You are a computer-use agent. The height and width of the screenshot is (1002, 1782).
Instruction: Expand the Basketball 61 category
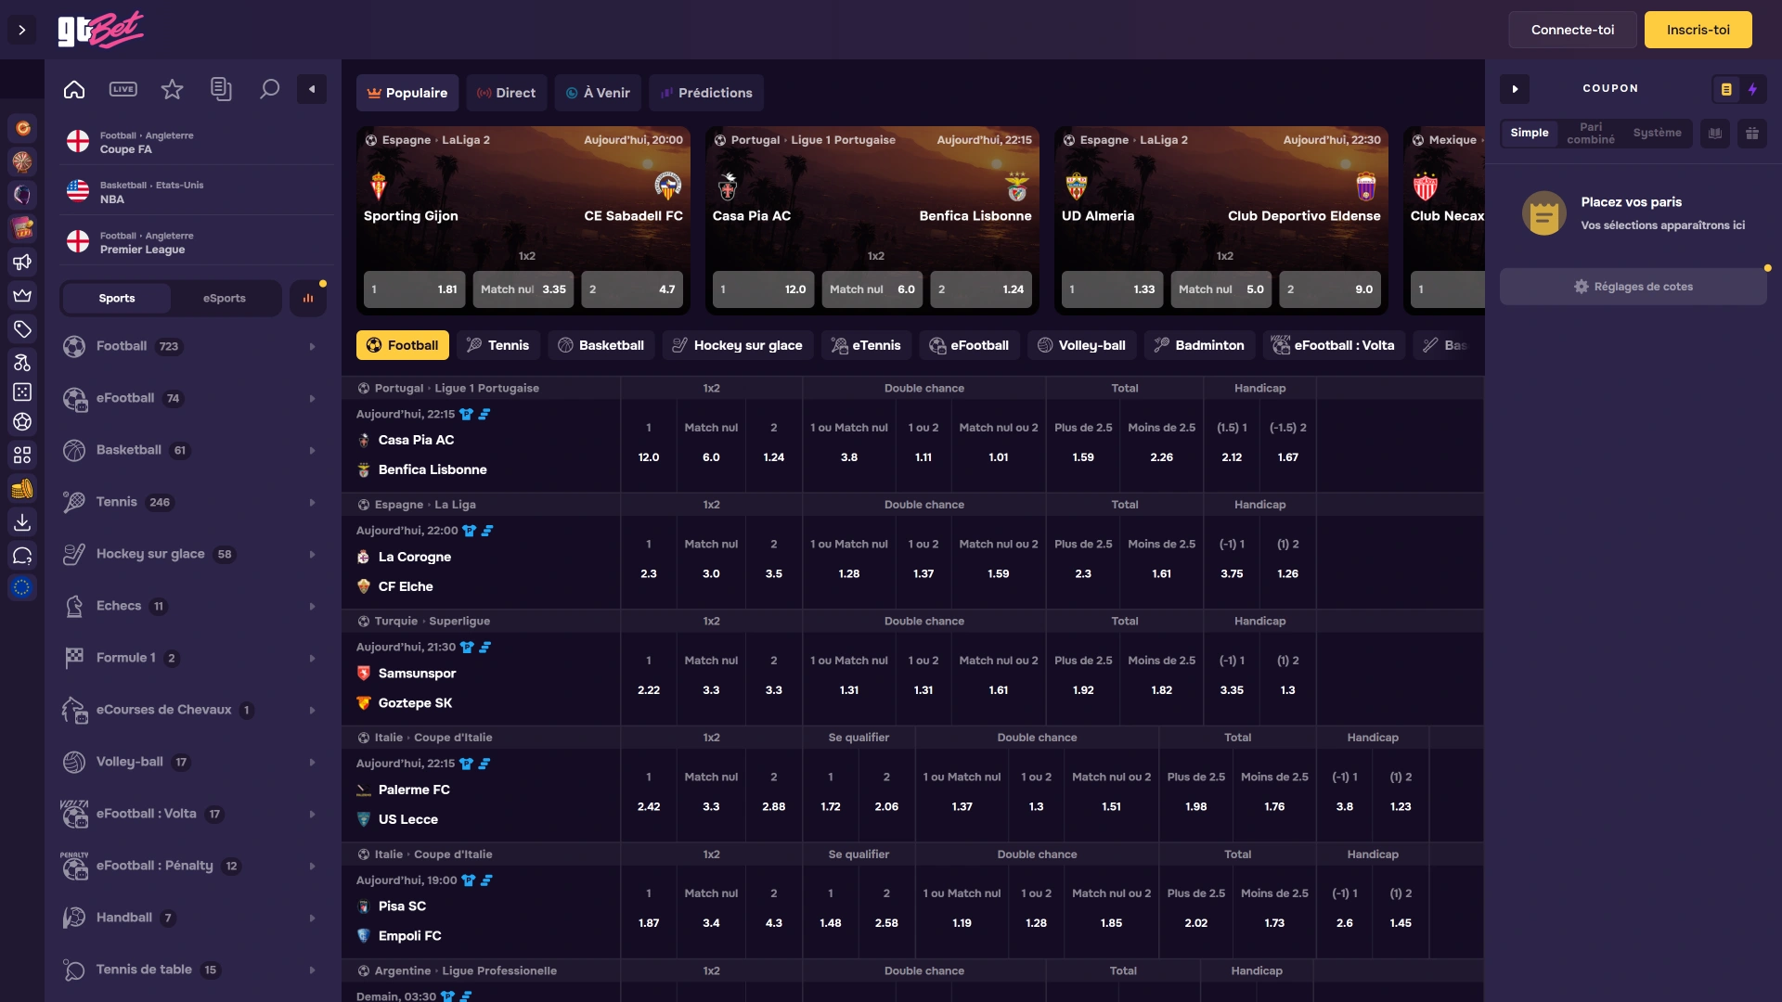193,451
